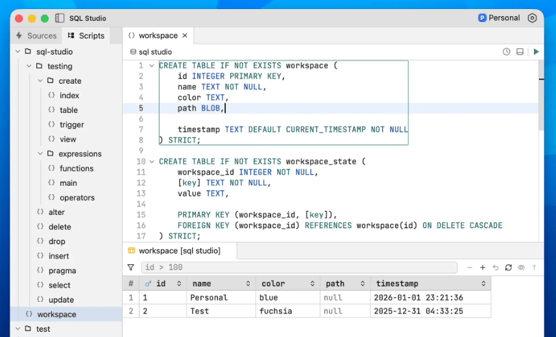556x337 pixels.
Task: Open the view script
Action: click(67, 139)
